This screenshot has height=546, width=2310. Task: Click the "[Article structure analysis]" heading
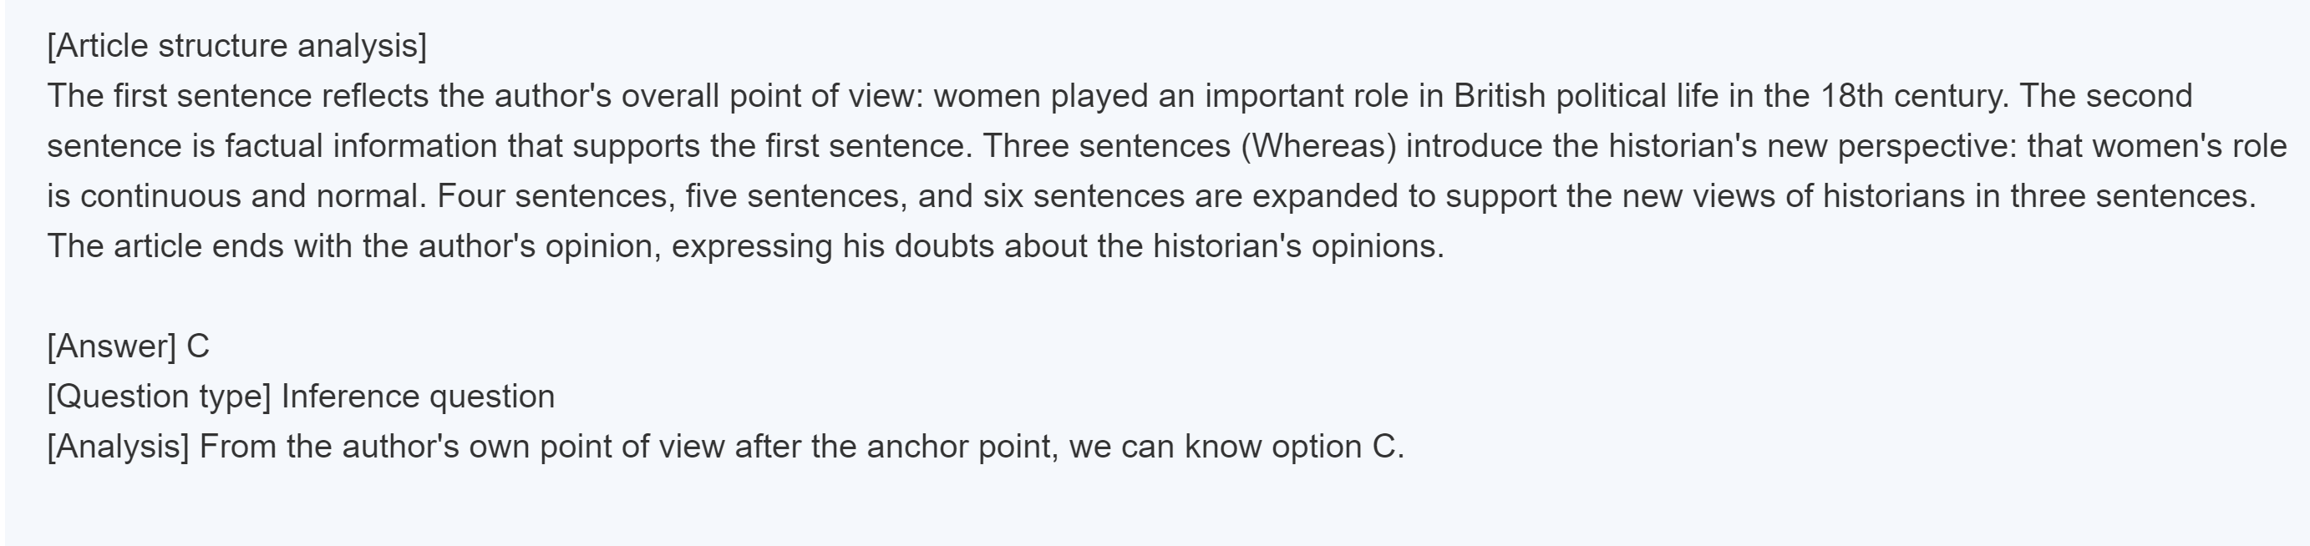(236, 46)
